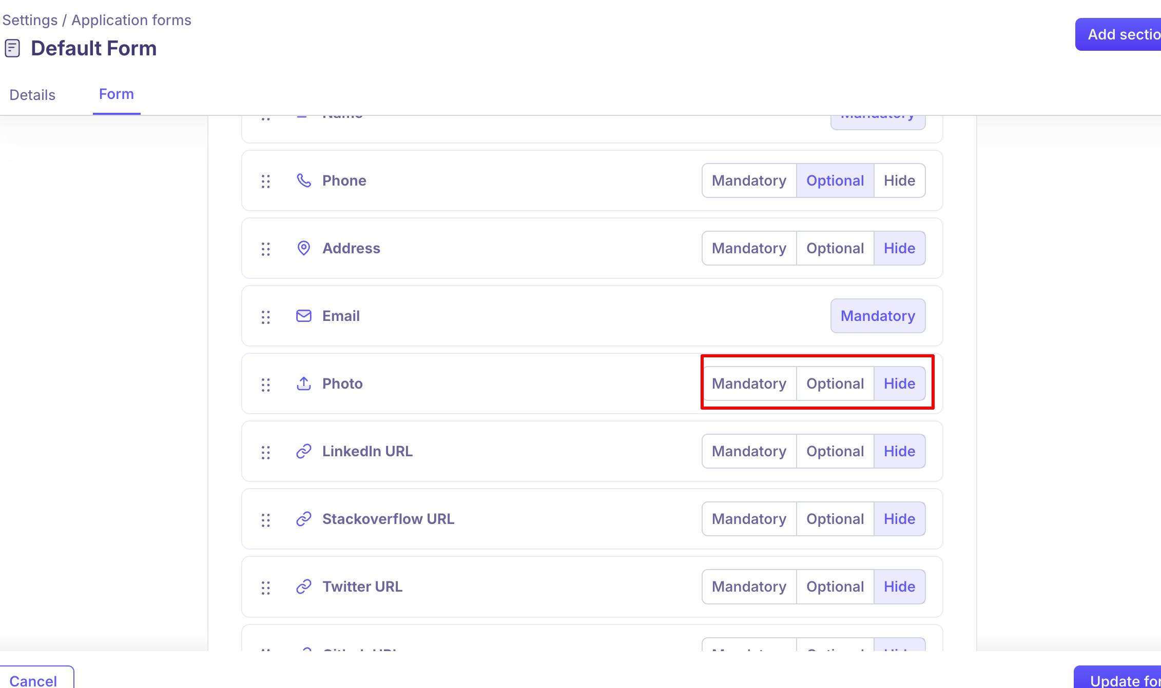1161x688 pixels.
Task: Set Twitter URL to Optional
Action: 835,586
